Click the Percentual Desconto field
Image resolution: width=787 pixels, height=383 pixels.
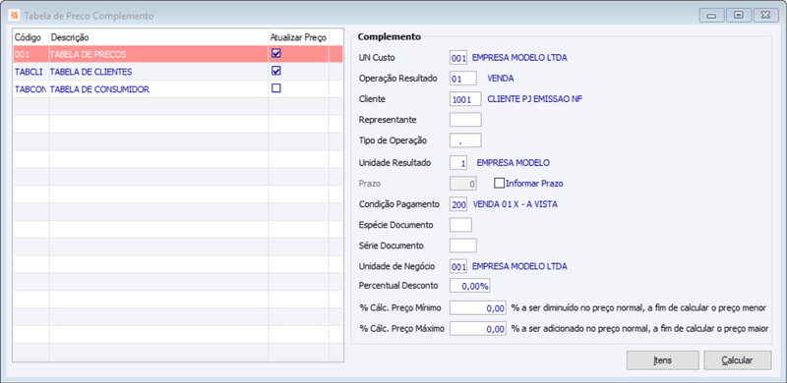(470, 286)
